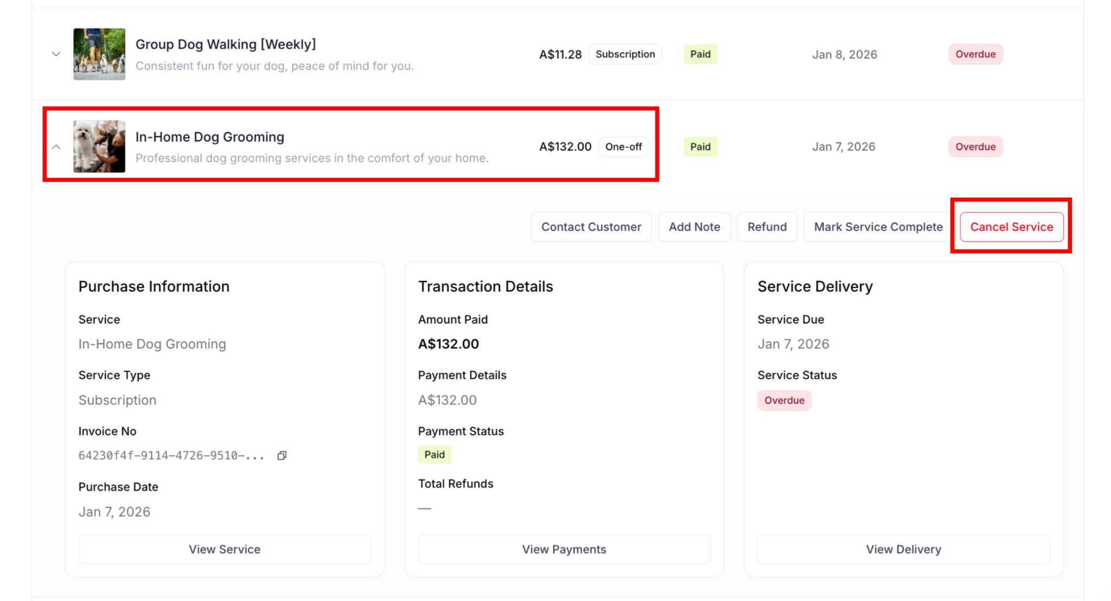Copy the invoice number using copy icon

coord(282,456)
